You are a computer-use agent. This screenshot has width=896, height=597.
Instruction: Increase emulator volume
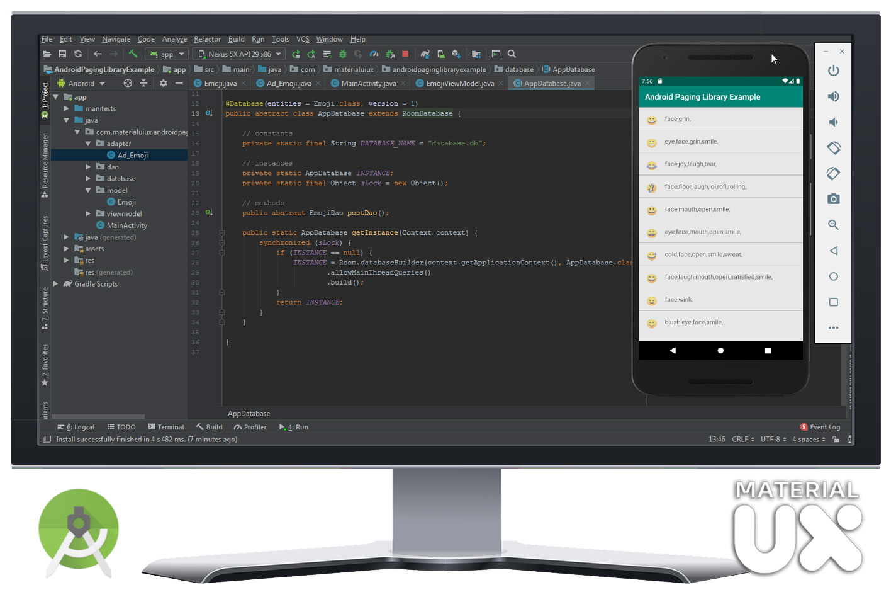coord(833,96)
